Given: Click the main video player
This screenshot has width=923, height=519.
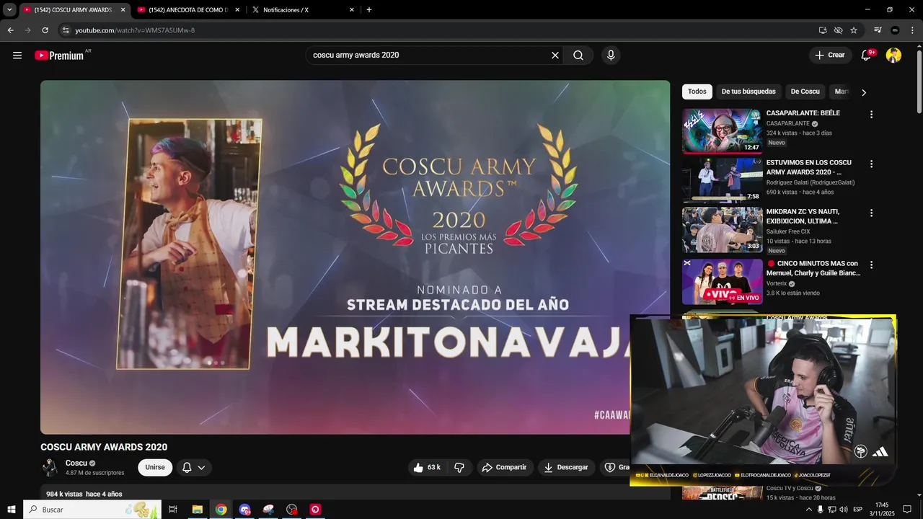Looking at the screenshot, I should pyautogui.click(x=355, y=257).
